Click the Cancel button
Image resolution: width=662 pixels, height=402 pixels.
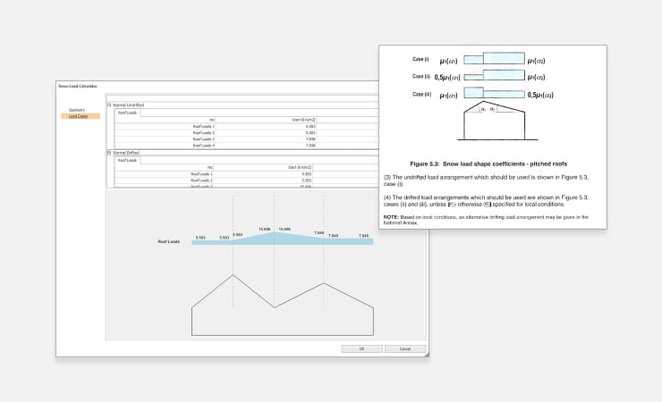tap(405, 349)
